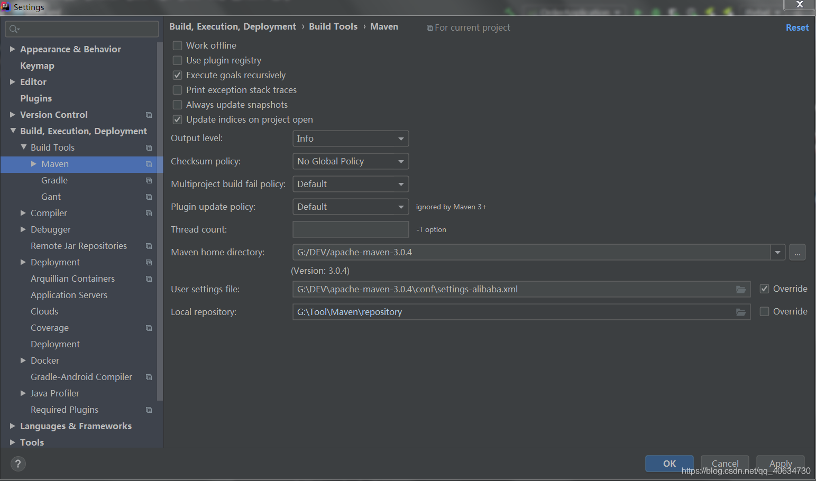816x481 pixels.
Task: Click project-level icon beside Remote Jar Repositories
Action: 149,246
